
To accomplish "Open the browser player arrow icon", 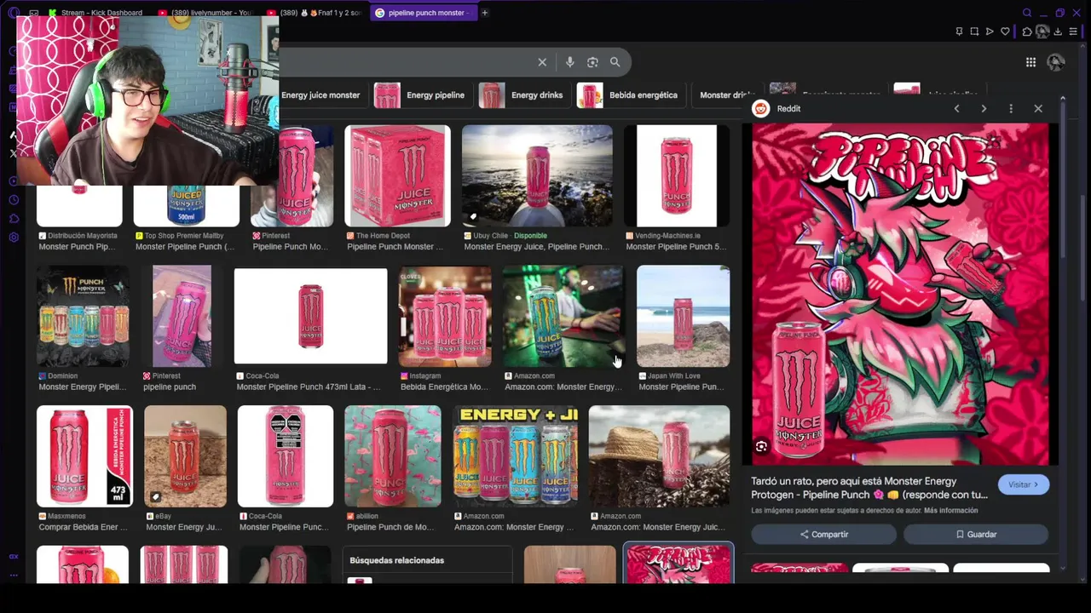I will [x=990, y=32].
